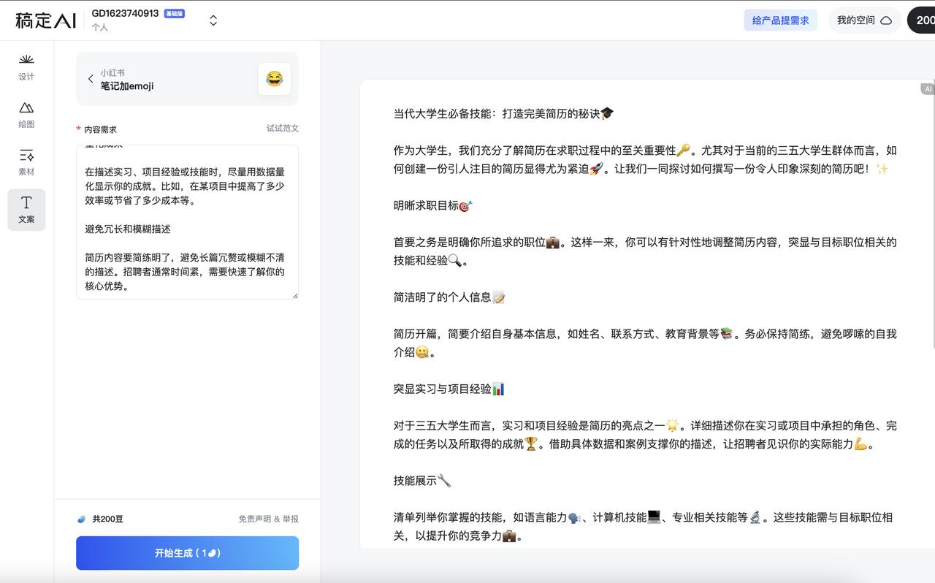Click the bean icon beside 共200豆
The height and width of the screenshot is (583, 935).
tap(83, 519)
